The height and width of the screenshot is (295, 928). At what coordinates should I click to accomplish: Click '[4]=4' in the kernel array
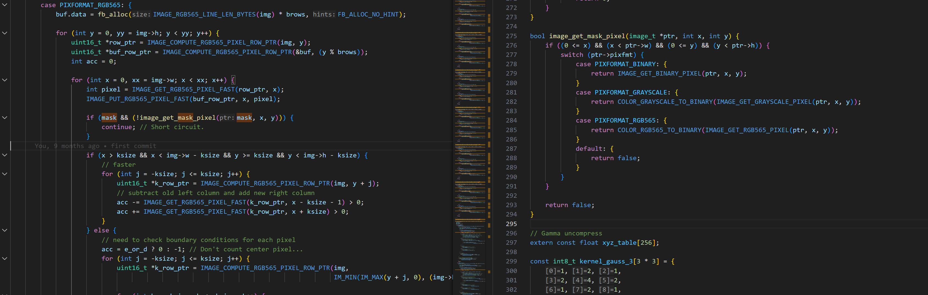tap(581, 280)
